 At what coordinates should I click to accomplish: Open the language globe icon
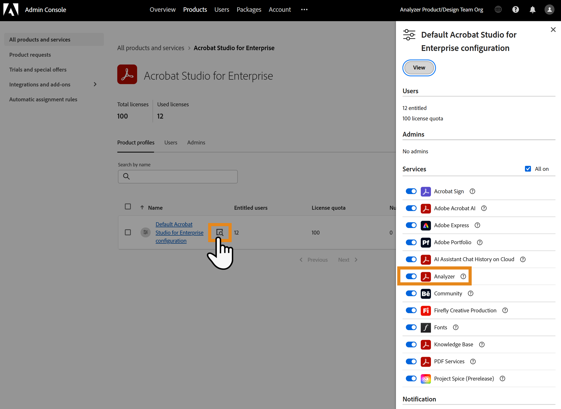[498, 10]
